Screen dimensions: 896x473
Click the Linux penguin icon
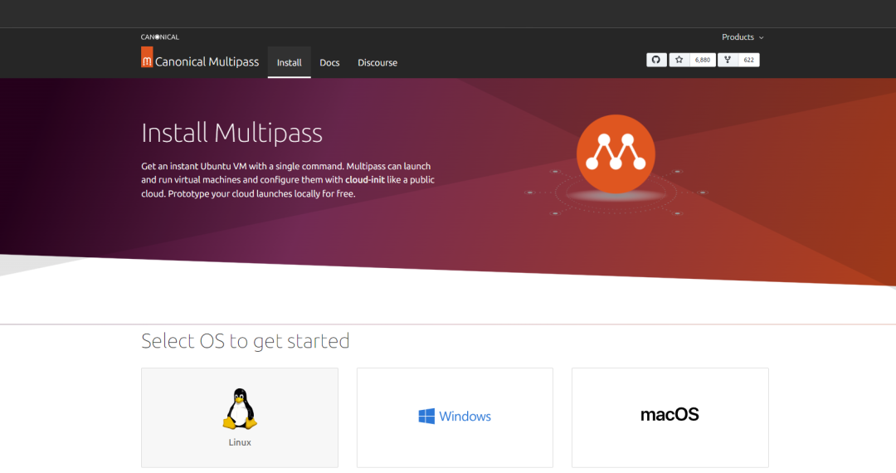240,409
